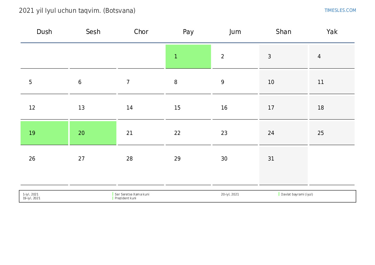Click the 1-iyl, 2021 legend date
Image resolution: width=375 pixels, height=265 pixels.
[30, 194]
